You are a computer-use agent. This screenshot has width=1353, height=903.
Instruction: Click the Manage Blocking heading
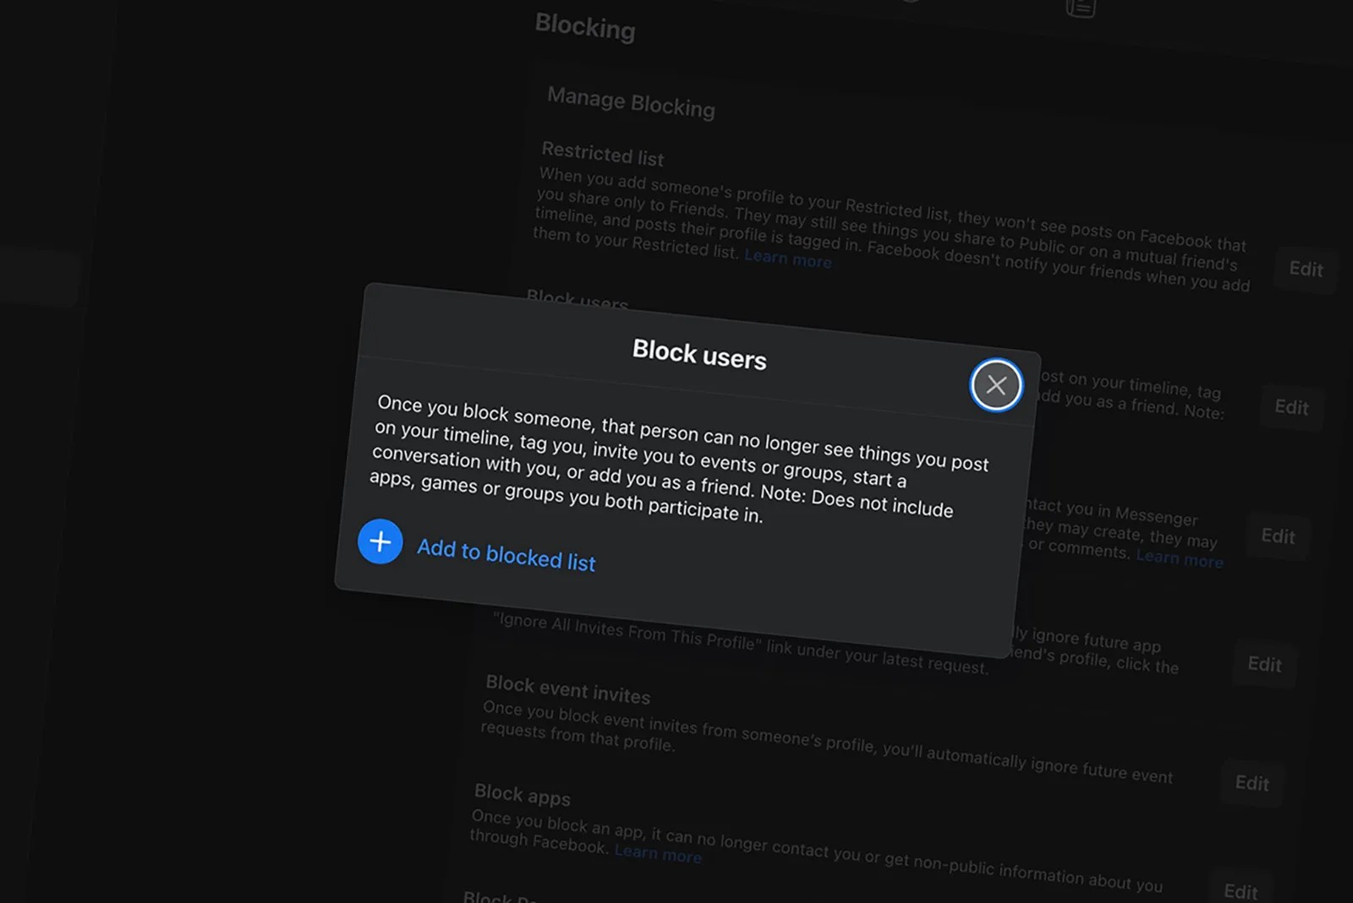pos(631,102)
